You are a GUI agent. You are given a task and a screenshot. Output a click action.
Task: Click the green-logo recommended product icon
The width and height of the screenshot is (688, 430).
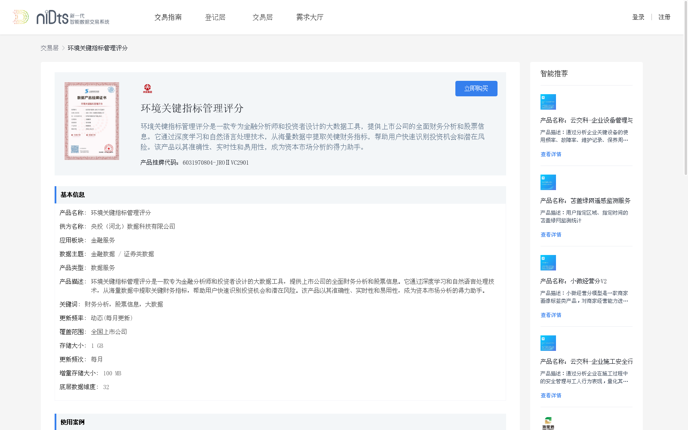pyautogui.click(x=548, y=423)
